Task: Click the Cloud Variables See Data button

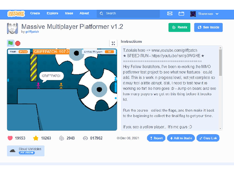Action: tap(27, 153)
